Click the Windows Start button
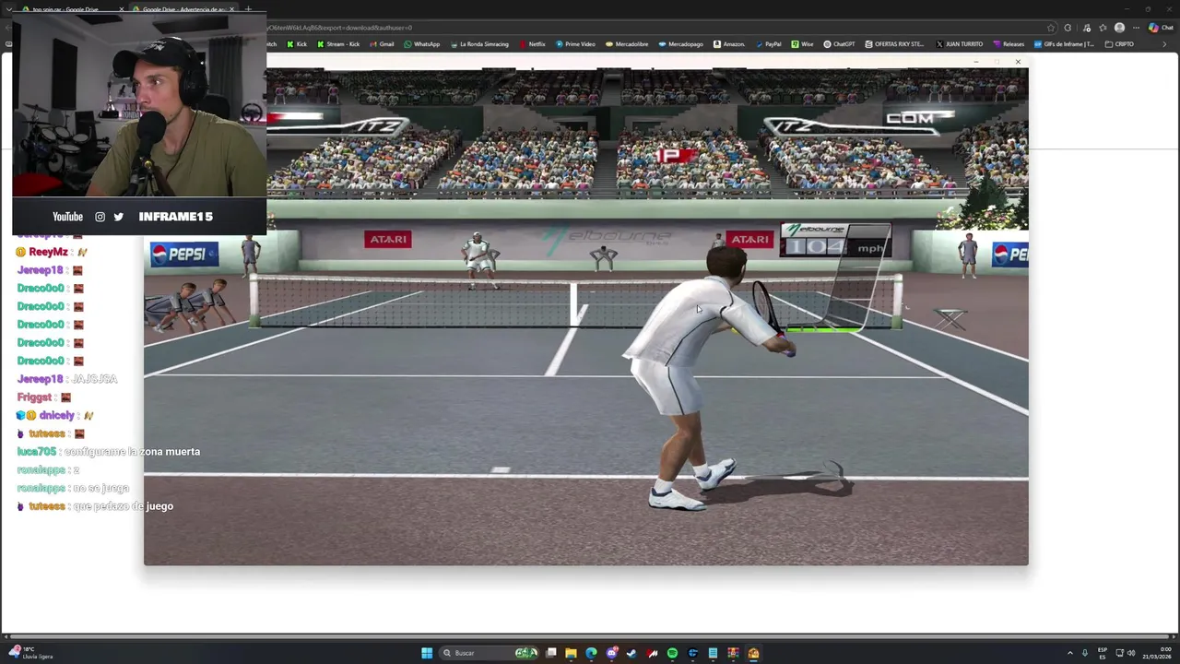This screenshot has width=1180, height=664. tap(427, 653)
